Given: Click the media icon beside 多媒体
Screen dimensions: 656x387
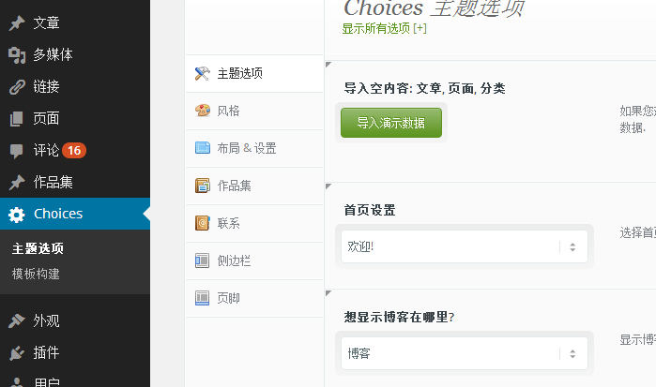Looking at the screenshot, I should point(17,54).
